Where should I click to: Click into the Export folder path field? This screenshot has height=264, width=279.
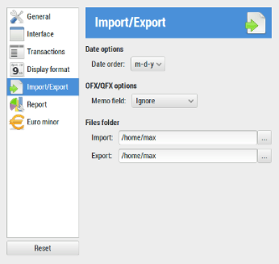[188, 156]
